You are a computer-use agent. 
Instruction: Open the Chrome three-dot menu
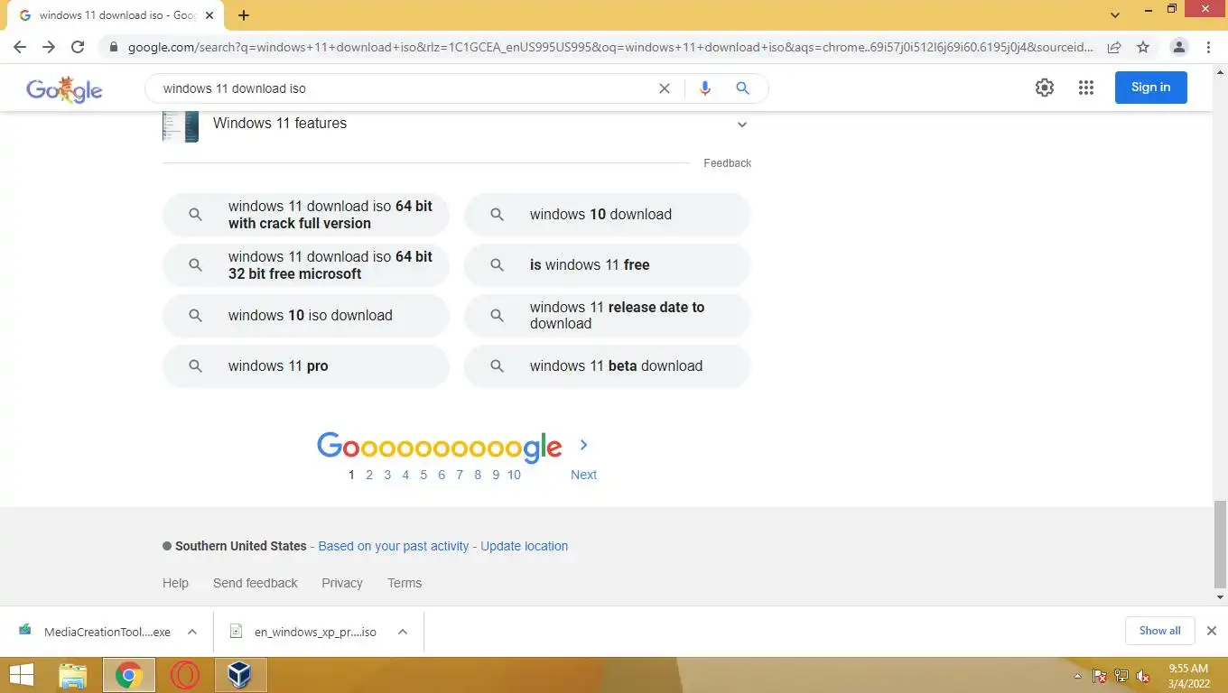tap(1208, 47)
